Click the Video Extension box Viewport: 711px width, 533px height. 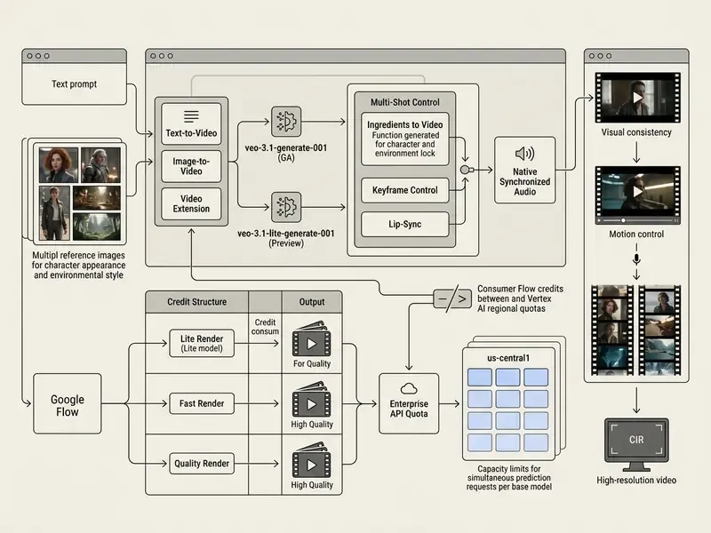(191, 204)
